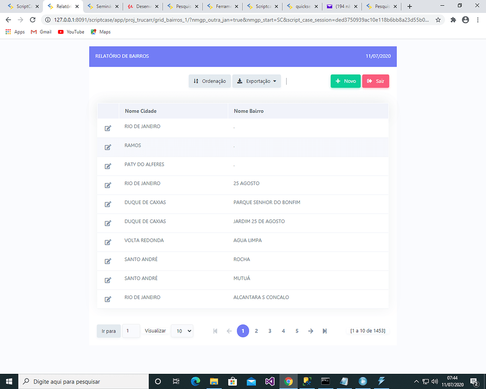
Task: Open the Exportação dropdown menu
Action: (256, 81)
